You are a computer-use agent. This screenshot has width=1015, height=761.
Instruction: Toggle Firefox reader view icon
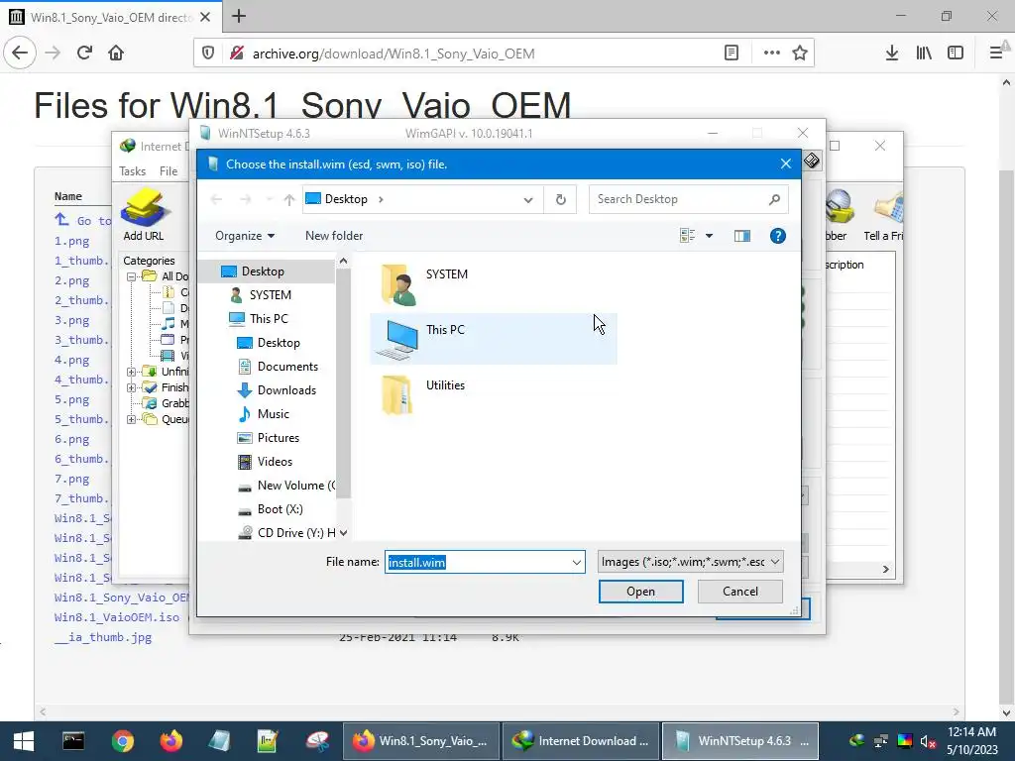click(x=731, y=54)
